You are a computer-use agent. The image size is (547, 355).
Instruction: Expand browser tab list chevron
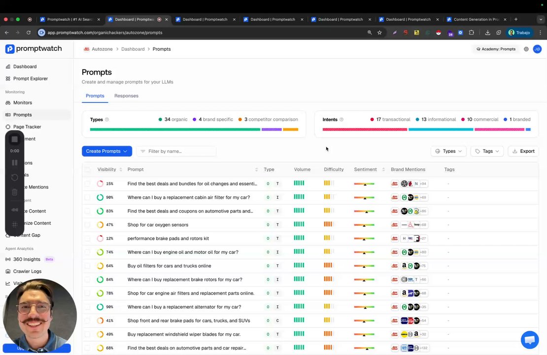541,19
